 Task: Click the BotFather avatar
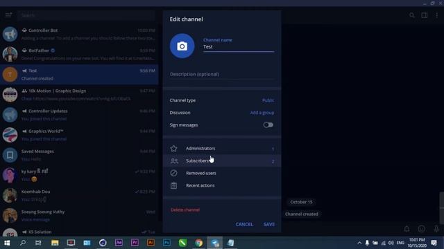(x=10, y=54)
